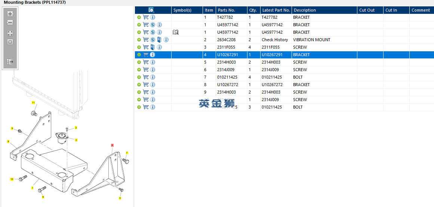Screen dimensions: 434x207
Task: Select highlighted red callout 4 on diagram
Action: [112, 145]
